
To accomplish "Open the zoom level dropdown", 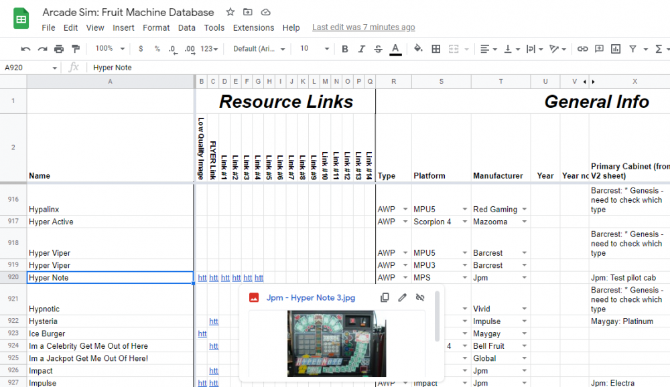I will pos(110,49).
